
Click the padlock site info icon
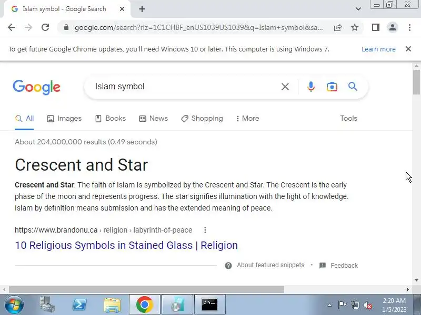(66, 27)
